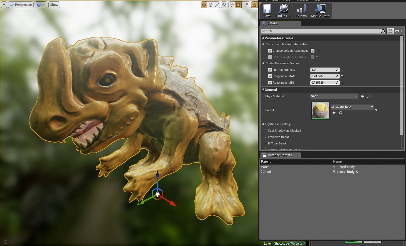Viewport: 406px width, 246px height.
Task: Open viewport options arrow menu
Action: [x=4, y=5]
